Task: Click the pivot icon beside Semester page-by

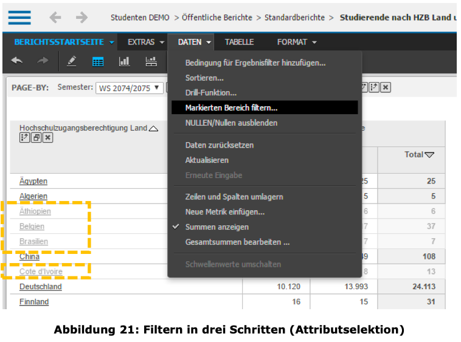Action: (374, 87)
